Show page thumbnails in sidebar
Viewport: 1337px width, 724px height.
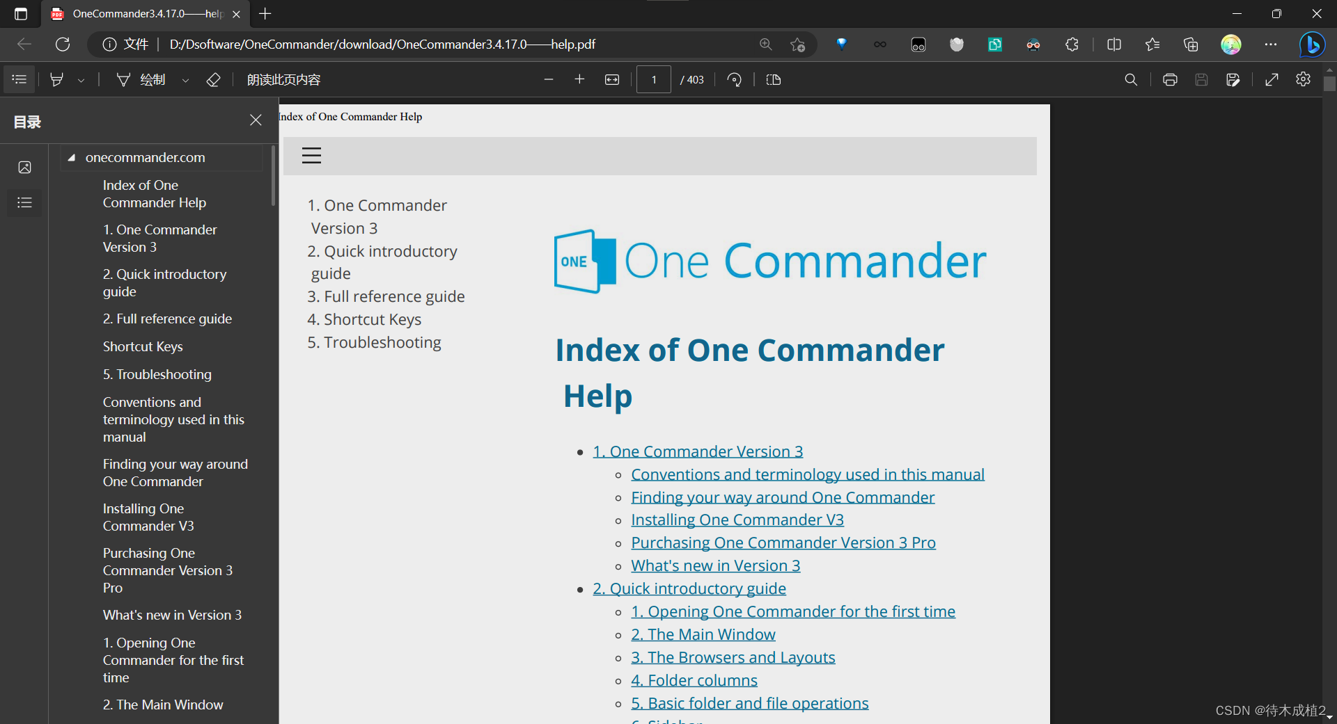click(x=24, y=168)
